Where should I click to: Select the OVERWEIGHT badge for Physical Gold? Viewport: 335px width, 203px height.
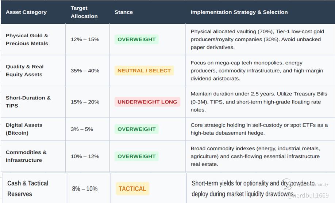[136, 40]
